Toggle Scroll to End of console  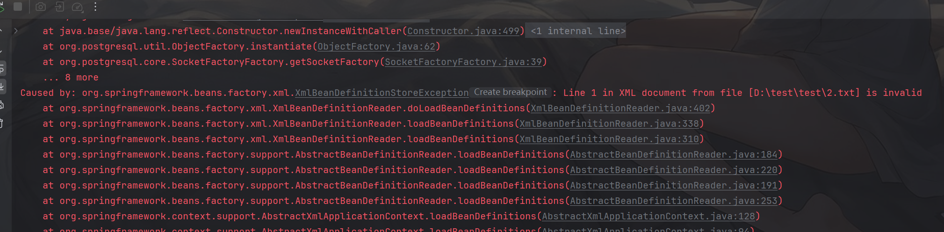(x=2, y=86)
